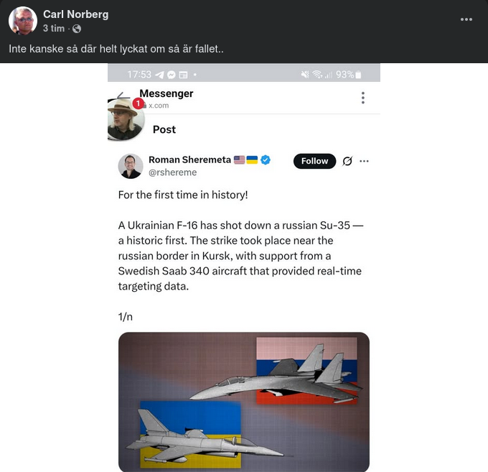This screenshot has width=488, height=472.
Task: Open the Facebook post options ellipsis menu
Action: (466, 19)
